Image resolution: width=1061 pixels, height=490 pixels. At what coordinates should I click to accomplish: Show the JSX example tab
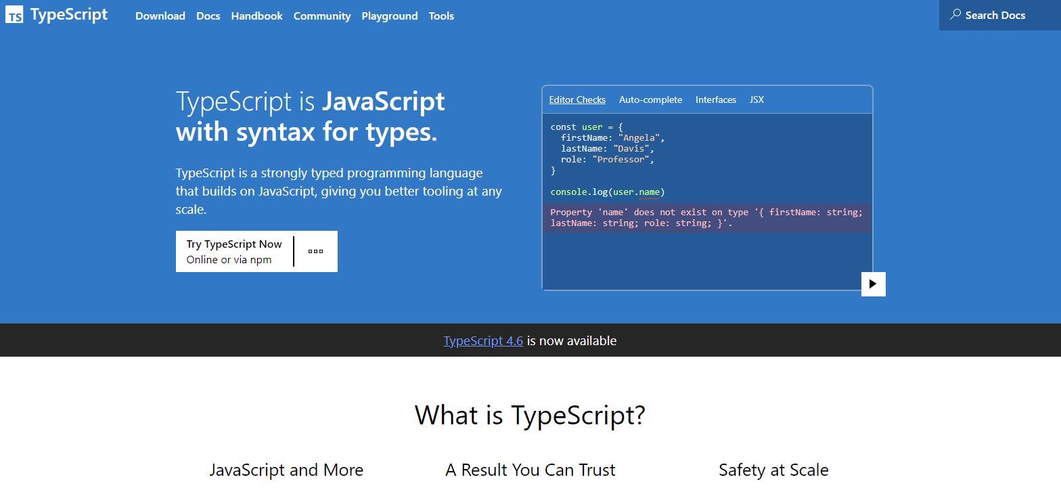757,99
